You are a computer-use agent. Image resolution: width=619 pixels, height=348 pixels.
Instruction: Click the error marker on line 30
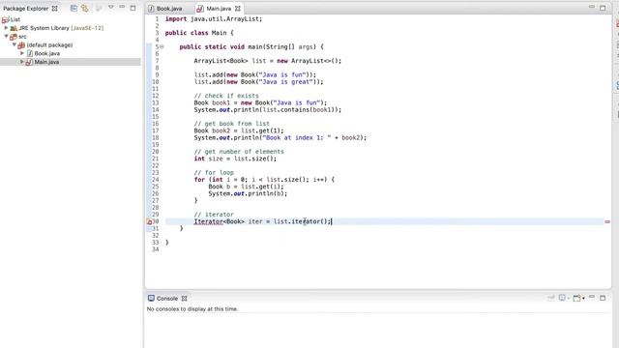click(149, 221)
